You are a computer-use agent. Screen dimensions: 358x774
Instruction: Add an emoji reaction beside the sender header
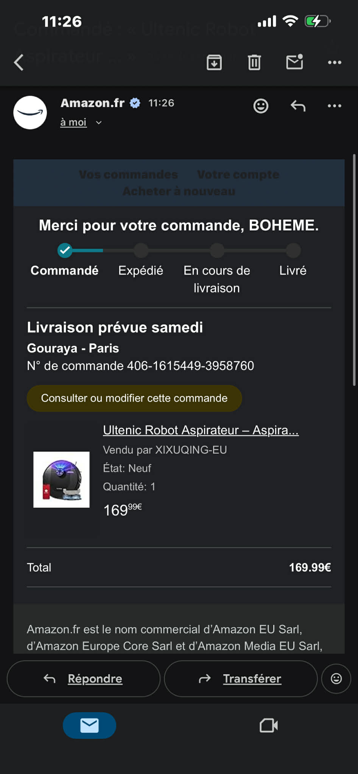pos(261,106)
